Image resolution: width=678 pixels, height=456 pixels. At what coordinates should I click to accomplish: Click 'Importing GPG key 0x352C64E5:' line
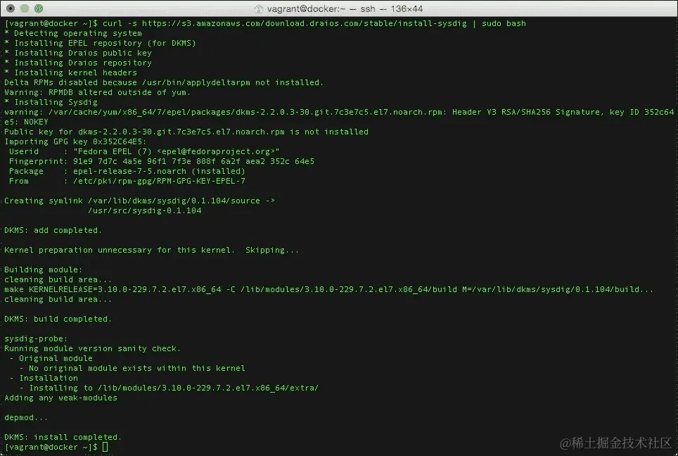click(75, 141)
